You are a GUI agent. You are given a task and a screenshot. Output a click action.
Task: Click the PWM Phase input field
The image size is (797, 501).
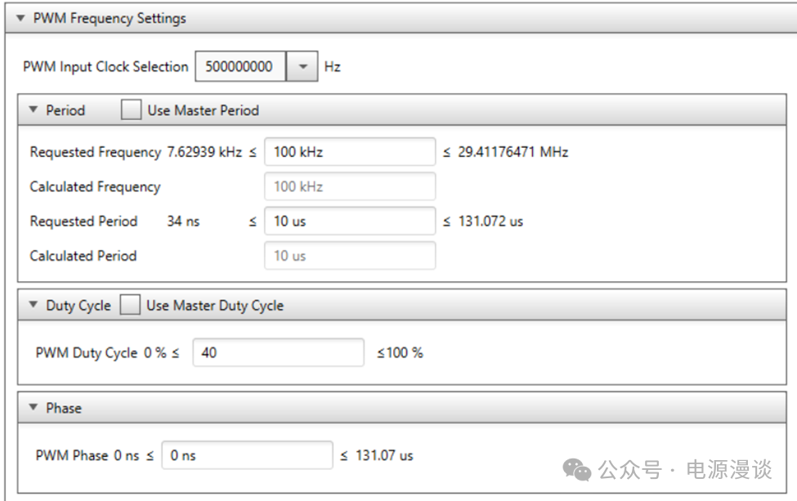(x=247, y=455)
